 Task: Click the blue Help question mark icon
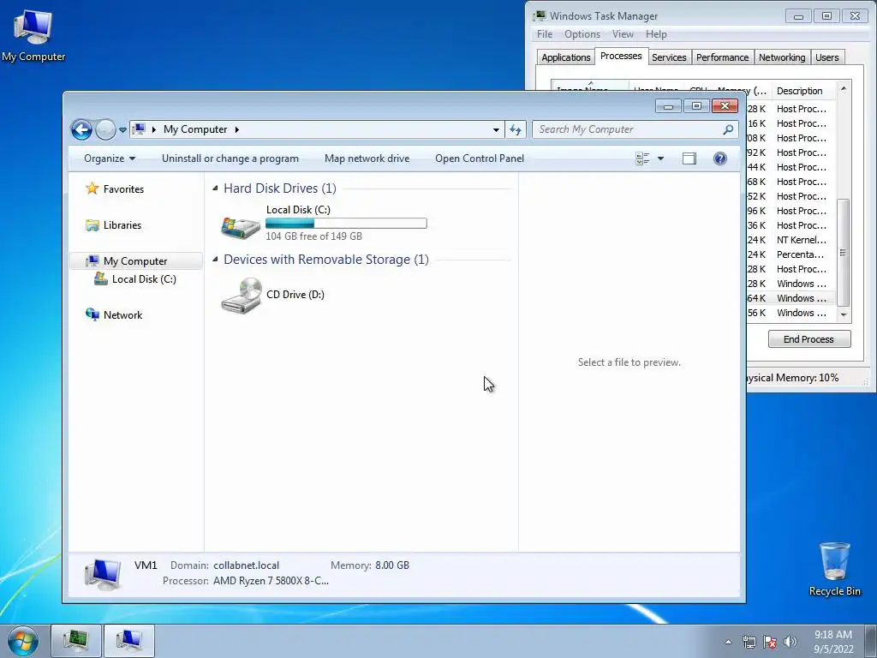[719, 159]
